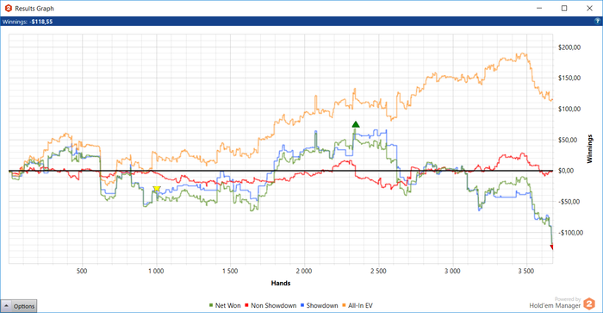Image resolution: width=603 pixels, height=313 pixels.
Task: Click the red Non Showdown legend swatch
Action: [x=246, y=306]
